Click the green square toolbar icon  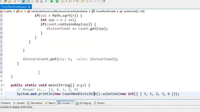[x=57, y=1]
